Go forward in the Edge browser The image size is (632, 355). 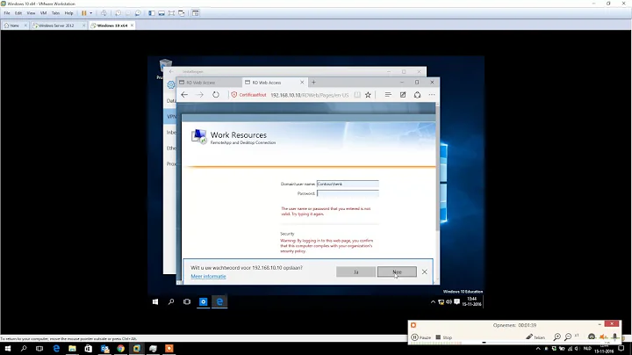pyautogui.click(x=200, y=95)
